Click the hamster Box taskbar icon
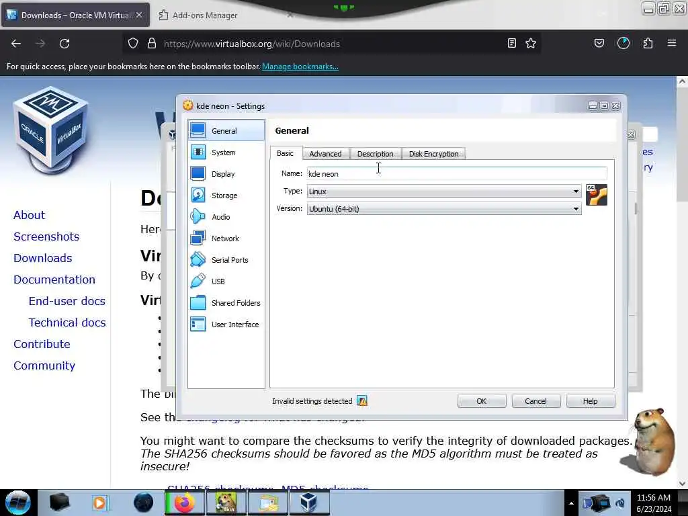688x516 pixels. [x=226, y=503]
